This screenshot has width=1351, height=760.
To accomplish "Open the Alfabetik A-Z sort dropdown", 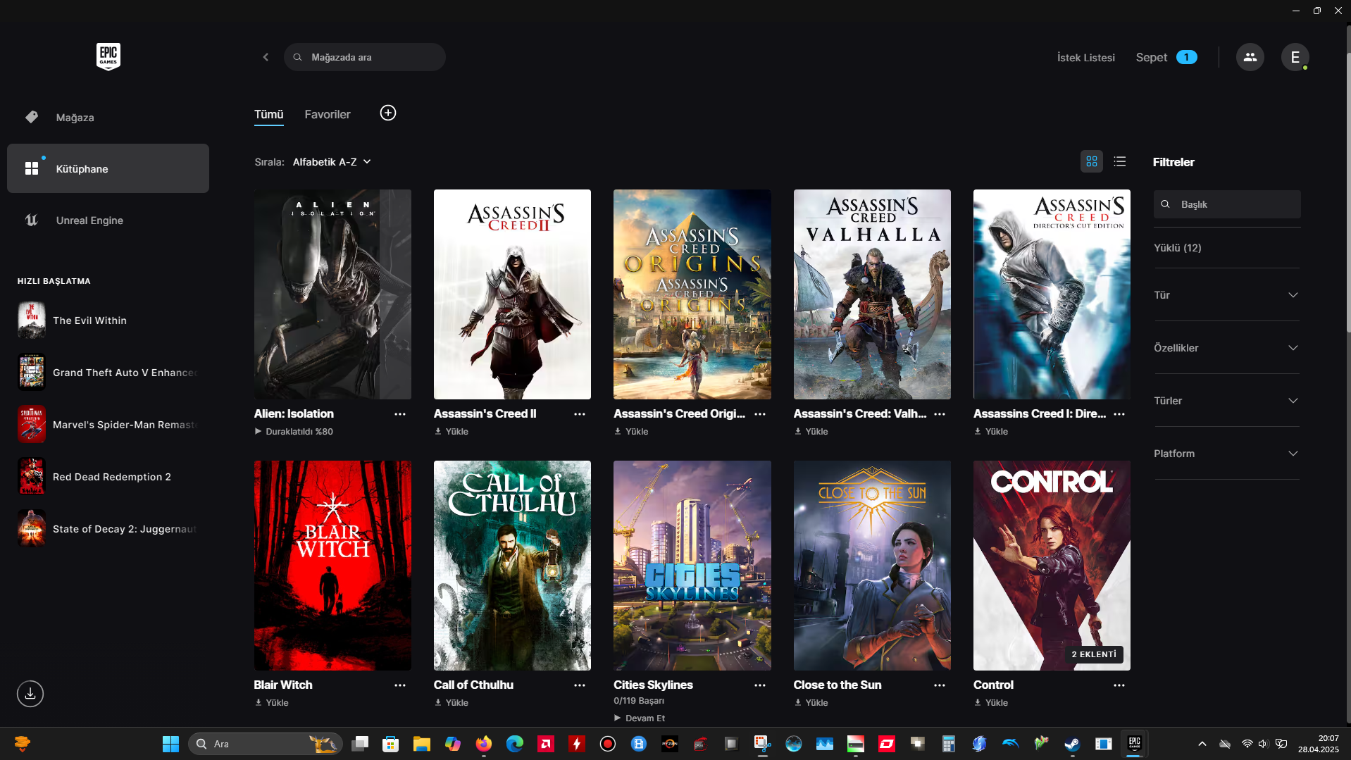I will 332,162.
